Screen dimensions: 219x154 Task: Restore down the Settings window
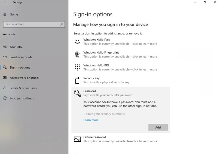click(x=205, y=2)
